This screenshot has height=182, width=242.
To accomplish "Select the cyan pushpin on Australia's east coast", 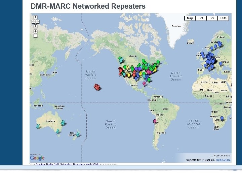I will (63, 123).
